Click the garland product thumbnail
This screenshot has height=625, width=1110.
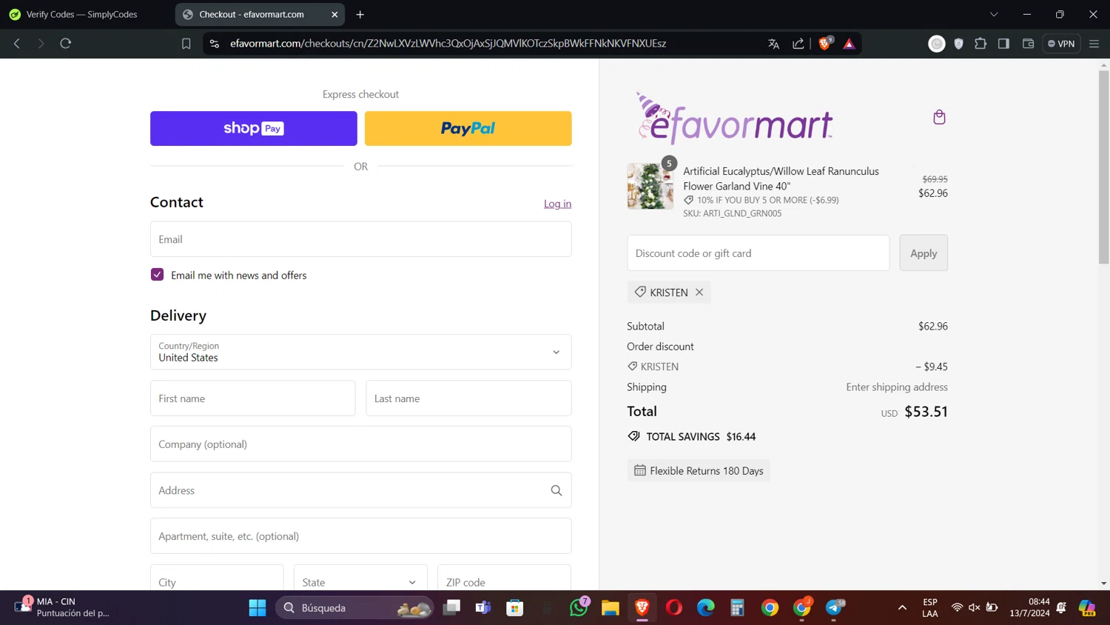(650, 186)
